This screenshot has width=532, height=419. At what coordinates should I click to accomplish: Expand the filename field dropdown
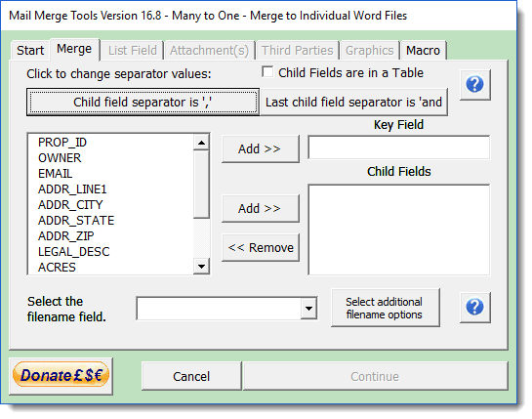[x=308, y=309]
